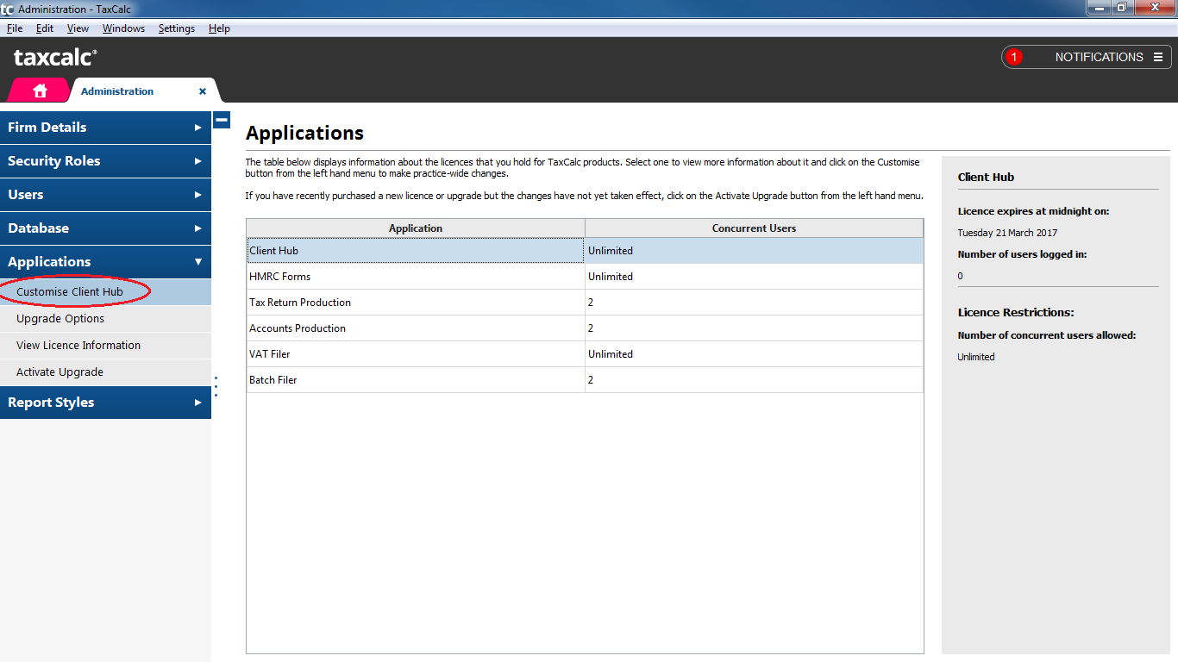This screenshot has height=662, width=1178.
Task: Expand the Users section
Action: coord(105,195)
